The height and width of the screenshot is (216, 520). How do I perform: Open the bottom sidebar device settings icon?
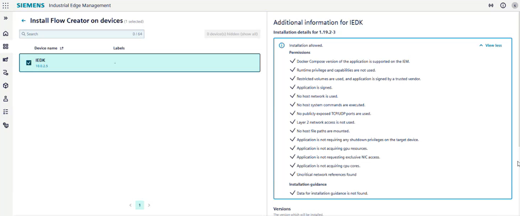point(6,125)
